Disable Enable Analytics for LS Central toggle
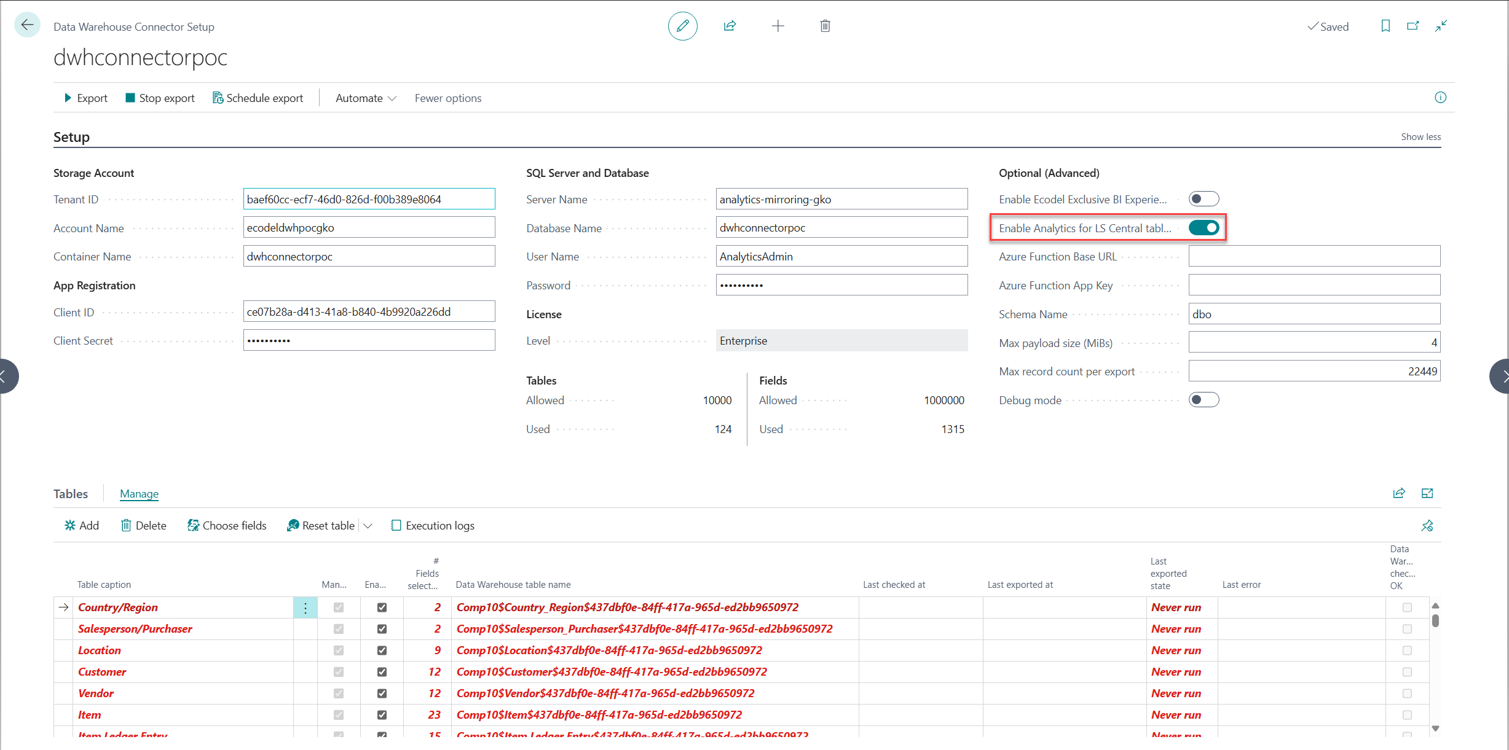The height and width of the screenshot is (750, 1509). (x=1203, y=228)
